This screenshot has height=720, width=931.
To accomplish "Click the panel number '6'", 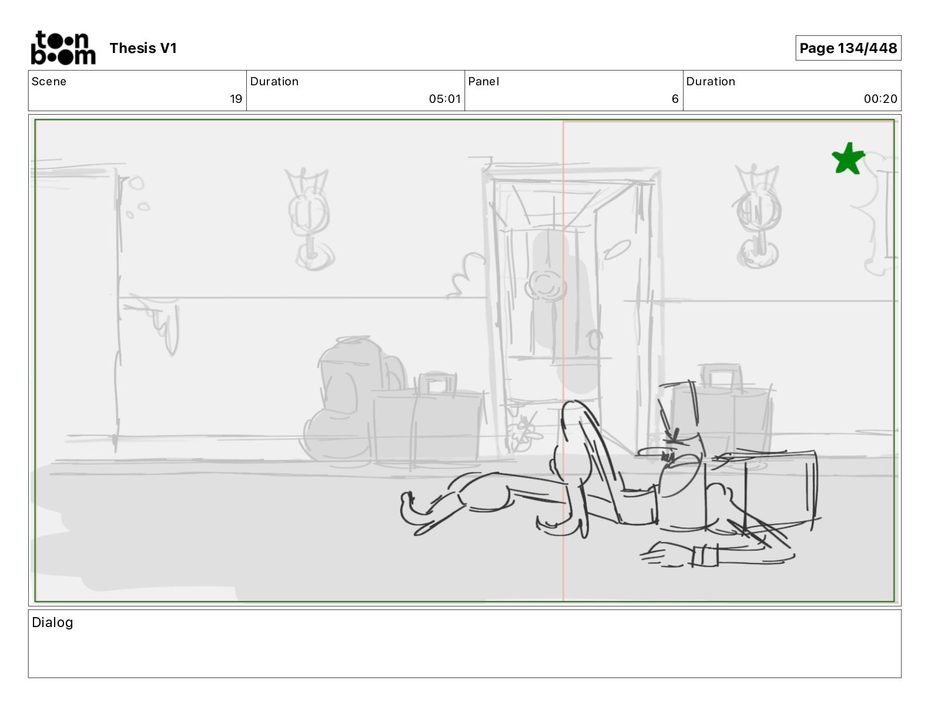I will point(675,99).
